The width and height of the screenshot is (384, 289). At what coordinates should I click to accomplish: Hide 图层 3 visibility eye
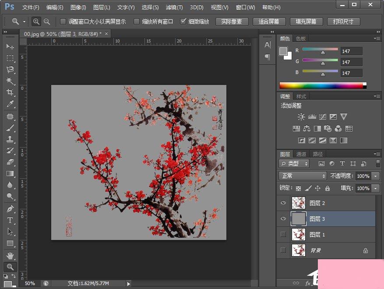(283, 219)
